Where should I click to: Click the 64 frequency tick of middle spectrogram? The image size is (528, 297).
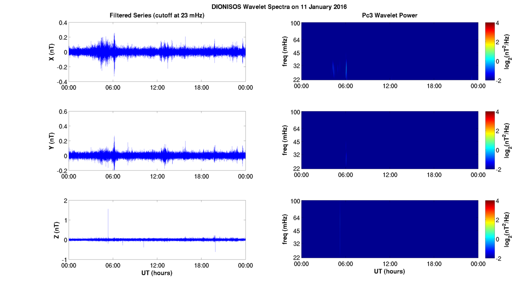(297, 128)
